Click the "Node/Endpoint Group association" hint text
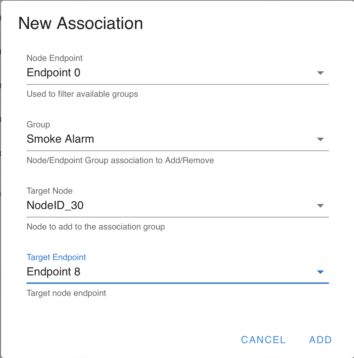This screenshot has height=358, width=354. pos(120,160)
